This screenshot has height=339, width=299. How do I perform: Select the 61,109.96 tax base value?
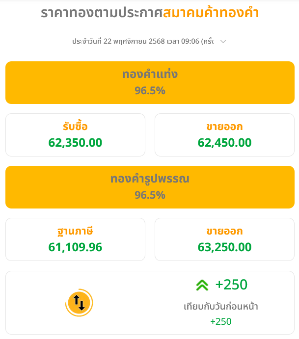[x=75, y=247]
